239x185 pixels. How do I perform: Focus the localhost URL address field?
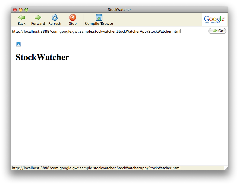(x=109, y=31)
